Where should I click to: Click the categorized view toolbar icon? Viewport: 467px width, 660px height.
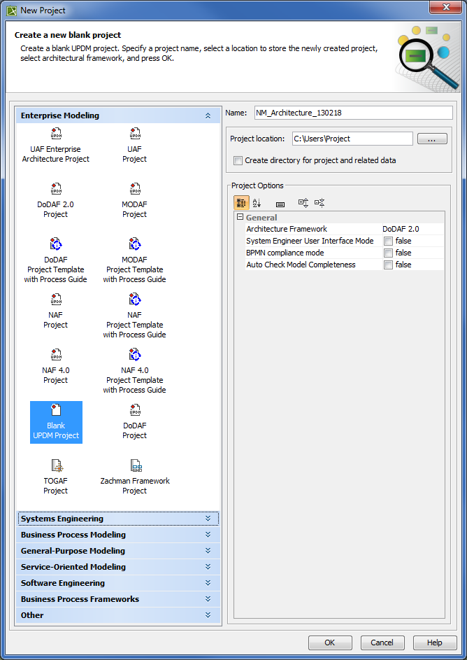241,203
